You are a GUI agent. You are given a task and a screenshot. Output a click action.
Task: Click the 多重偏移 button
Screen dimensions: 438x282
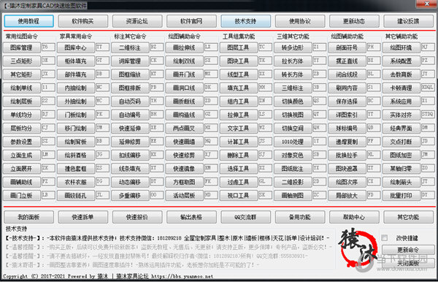tap(130, 196)
